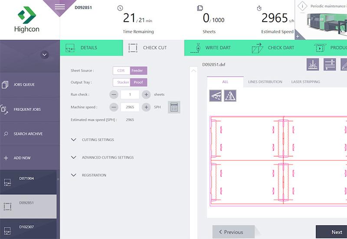Viewport: 347px width, 239px height.
Task: Click the Next button
Action: coord(334,232)
